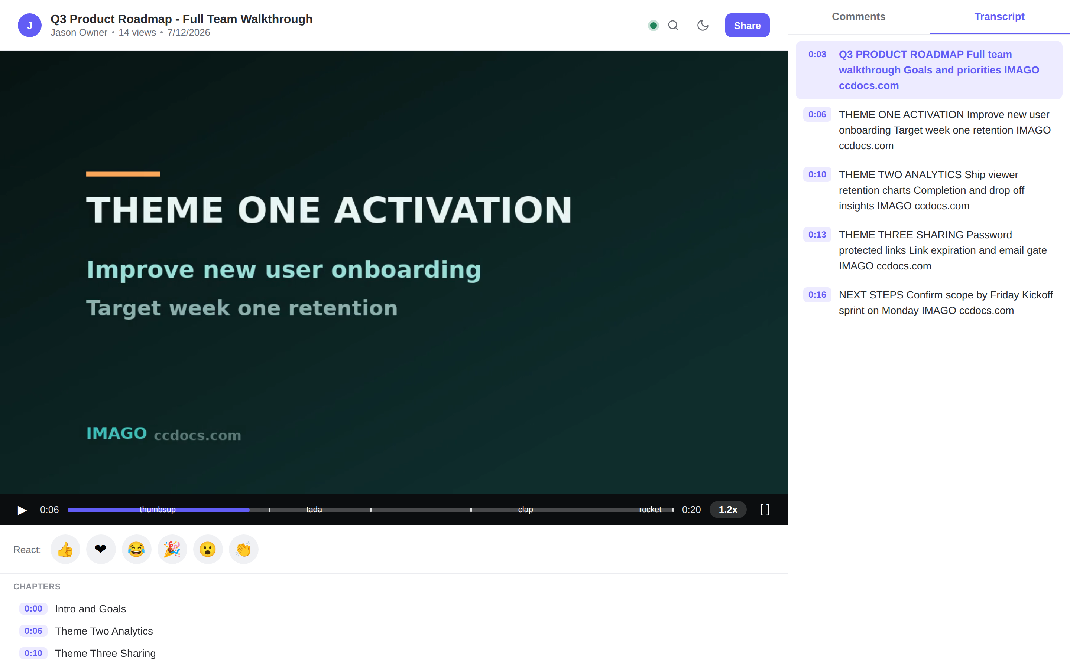This screenshot has height=668, width=1070.
Task: React with the thumbs up emoji
Action: tap(65, 549)
